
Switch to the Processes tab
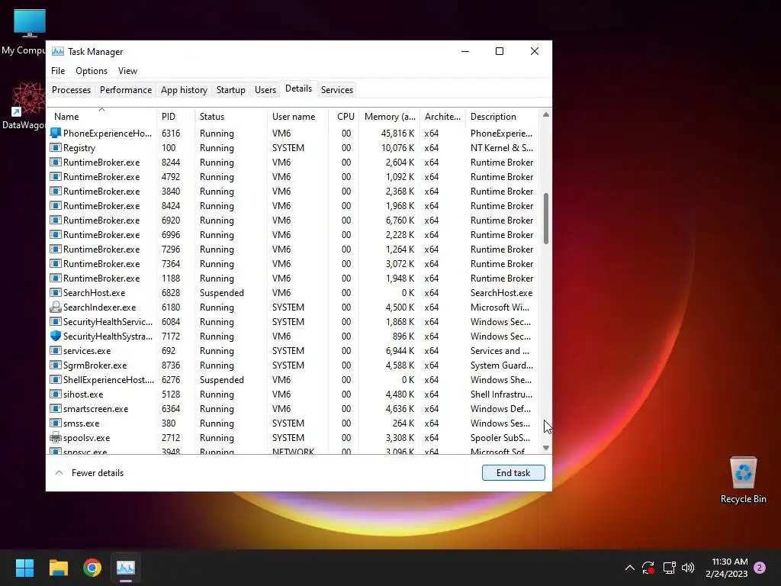tap(71, 90)
